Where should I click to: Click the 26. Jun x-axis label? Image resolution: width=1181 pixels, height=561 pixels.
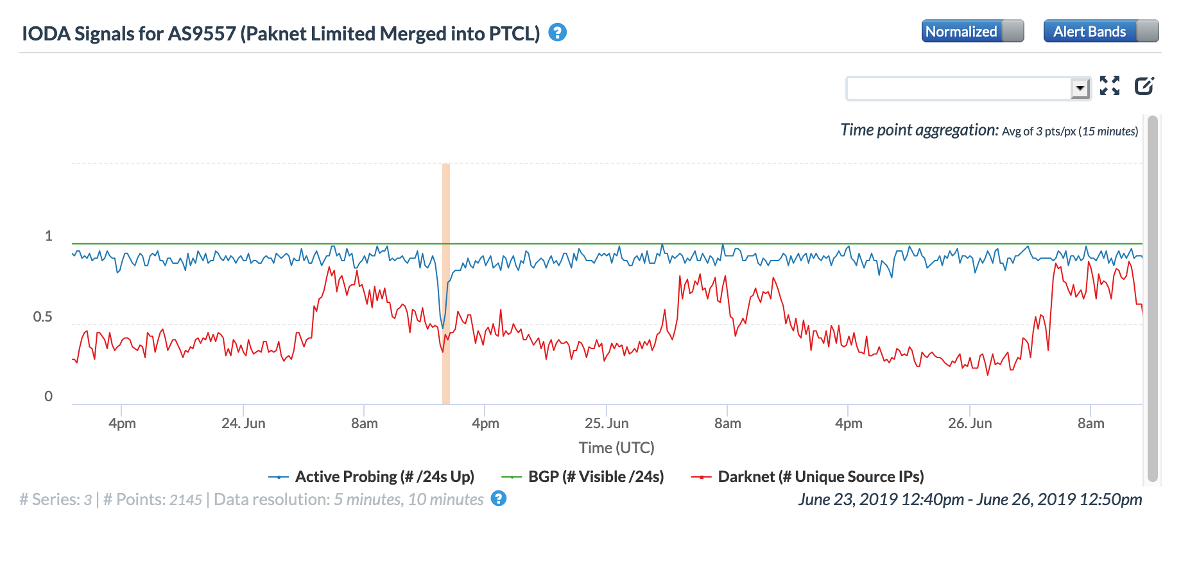[969, 424]
